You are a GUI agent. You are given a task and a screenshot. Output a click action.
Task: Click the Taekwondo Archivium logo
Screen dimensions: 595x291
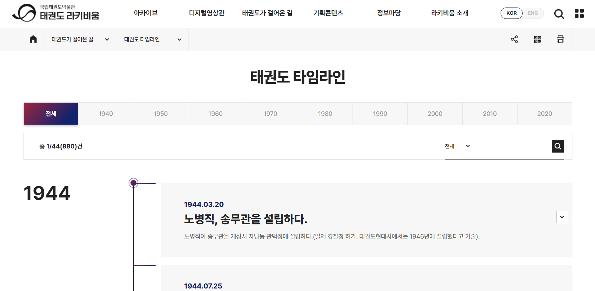click(x=56, y=13)
